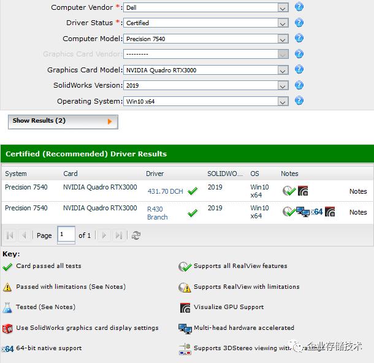The width and height of the screenshot is (374, 363).
Task: Expand the Graphics Card Model dropdown
Action: [x=283, y=71]
